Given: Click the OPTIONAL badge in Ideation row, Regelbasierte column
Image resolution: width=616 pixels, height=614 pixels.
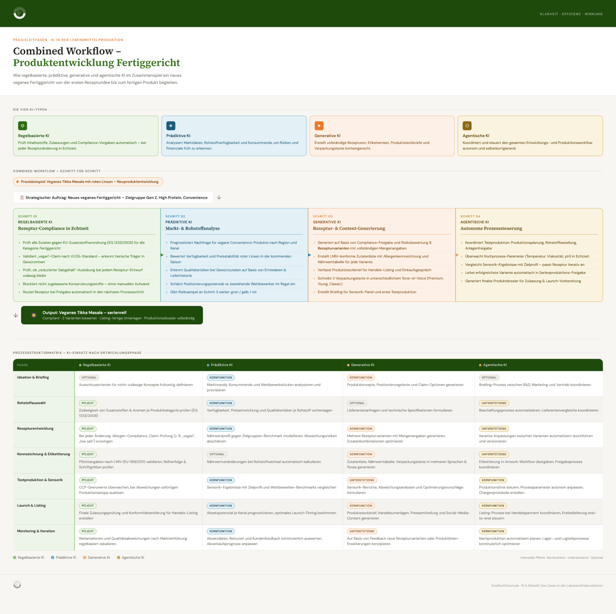Looking at the screenshot, I should pos(89,378).
